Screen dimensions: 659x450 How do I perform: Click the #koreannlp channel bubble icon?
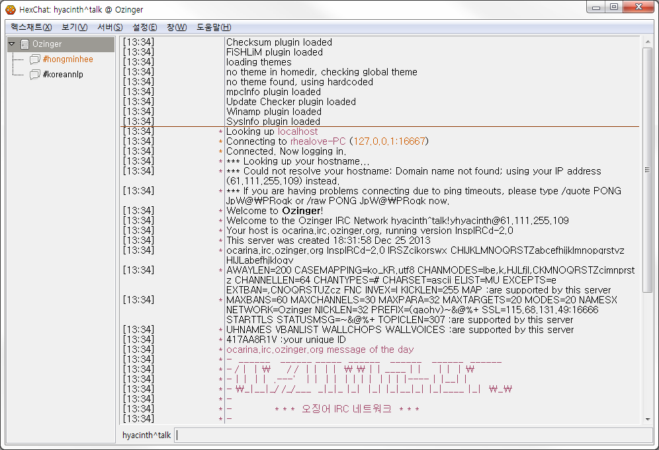(x=35, y=75)
